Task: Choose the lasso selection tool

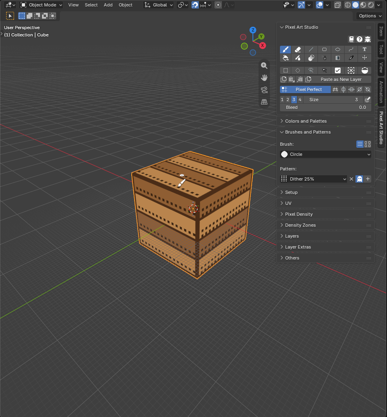Action: (311, 70)
